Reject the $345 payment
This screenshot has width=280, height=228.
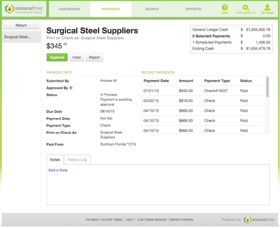click(x=94, y=58)
